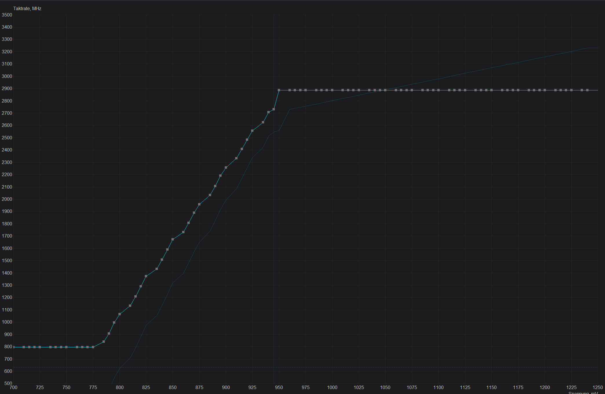Select the 925 mV curve point near 2550 MHz

(x=252, y=131)
